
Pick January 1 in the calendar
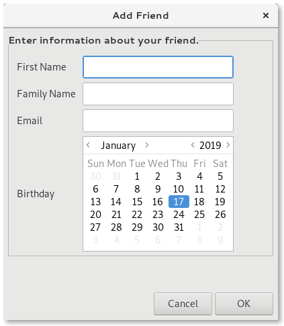click(137, 176)
